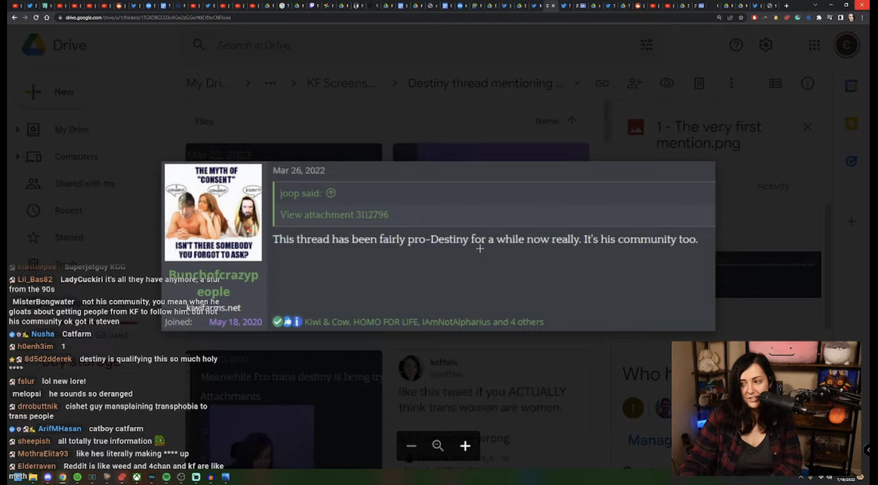Close the details panel X
This screenshot has width=878, height=485.
point(807,127)
